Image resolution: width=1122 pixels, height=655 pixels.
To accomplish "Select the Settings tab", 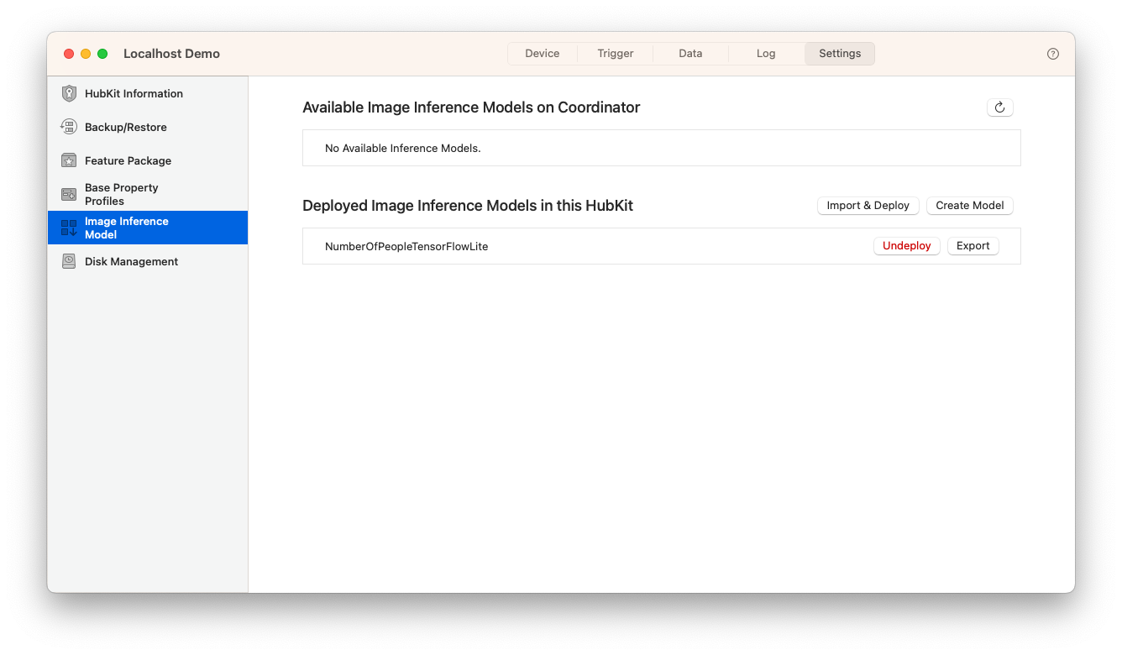I will (x=839, y=53).
